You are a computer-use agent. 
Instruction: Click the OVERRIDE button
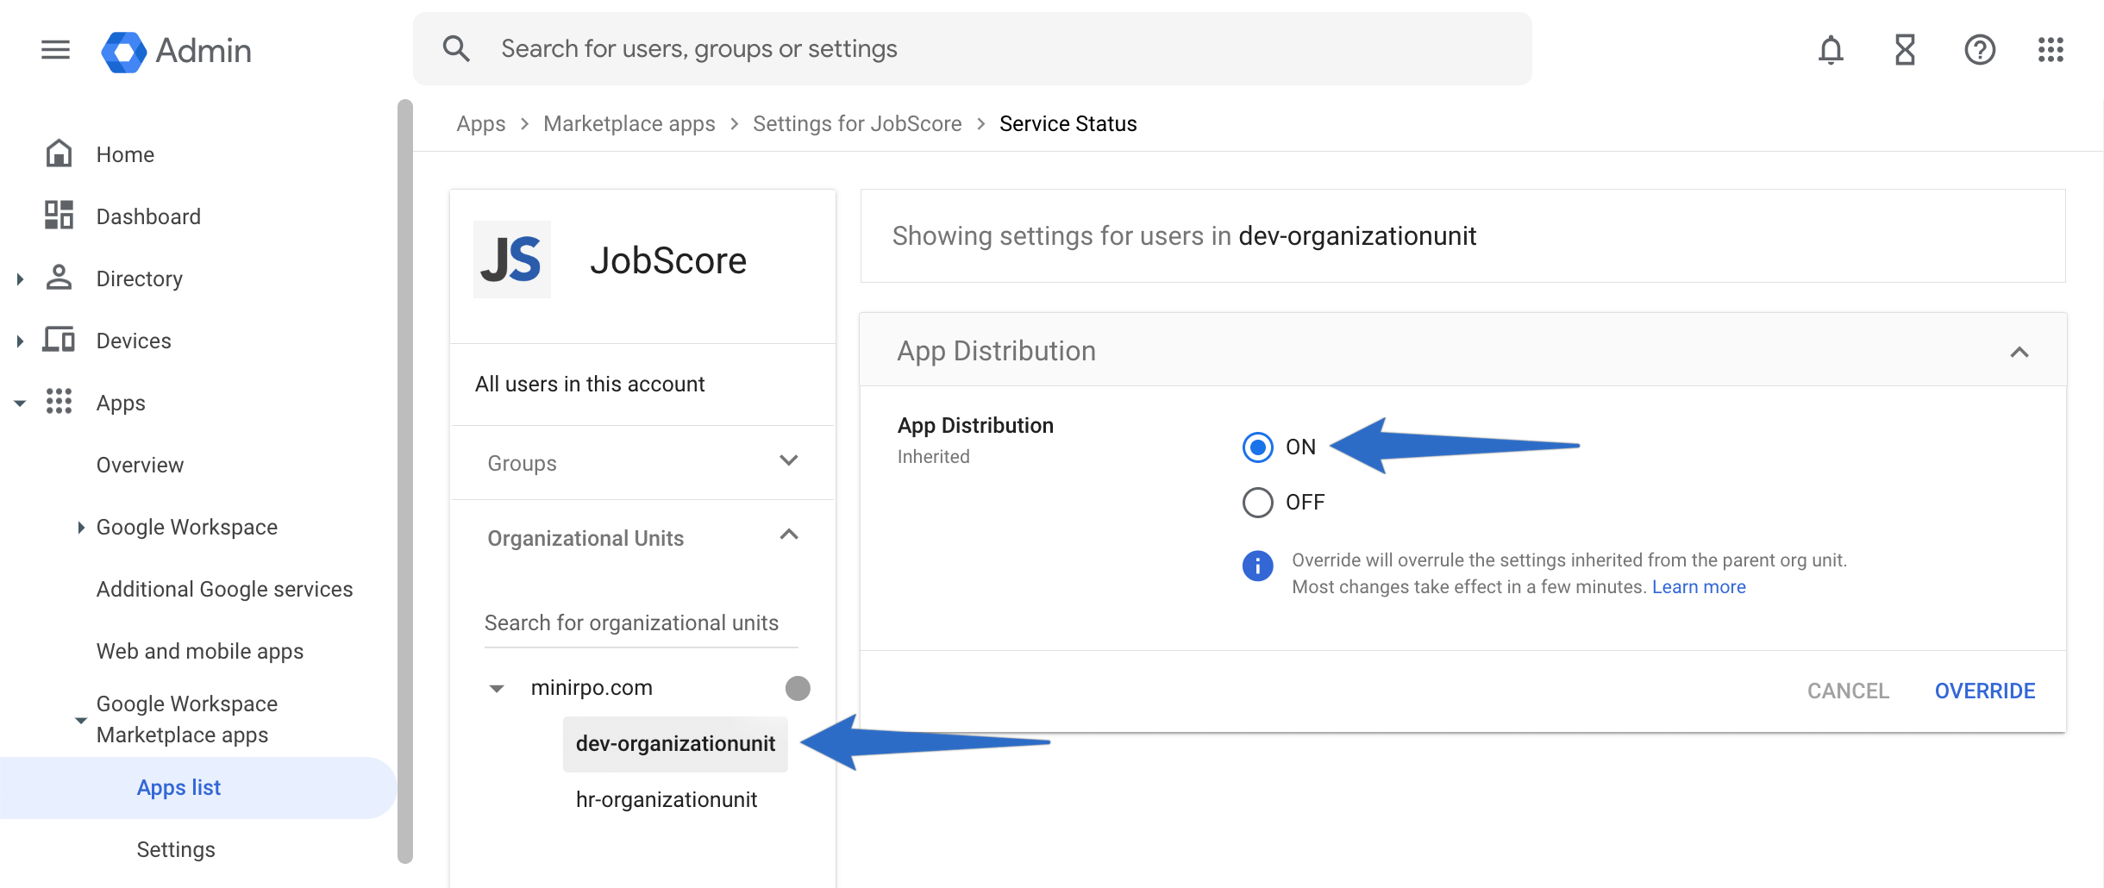(x=1985, y=691)
